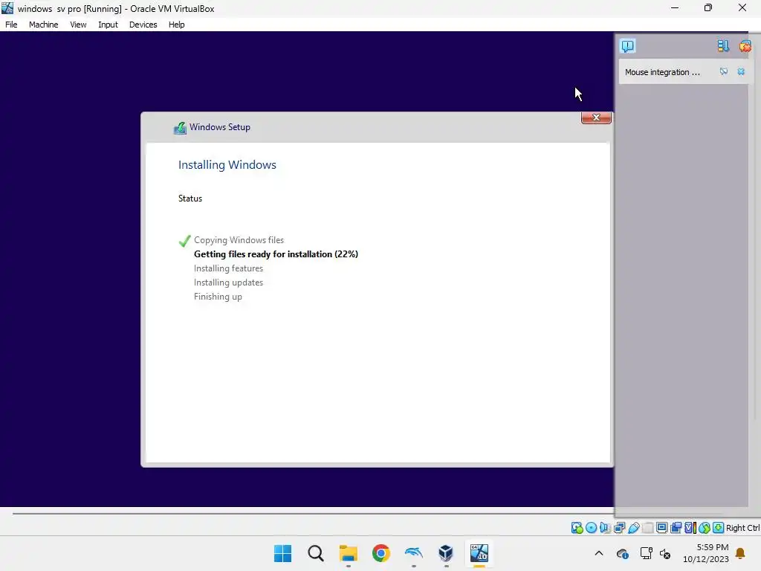
Task: Open notifications bell icon
Action: tap(741, 553)
